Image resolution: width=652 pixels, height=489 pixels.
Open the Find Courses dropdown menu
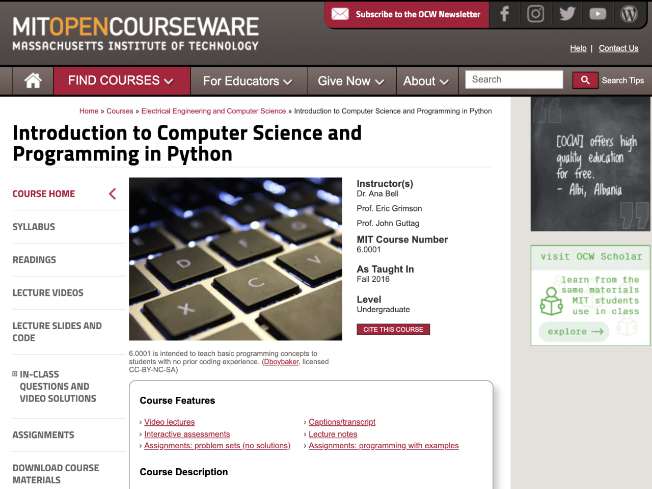(x=121, y=80)
